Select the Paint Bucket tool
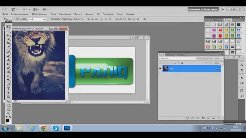Viewport: 246px width, 138px height. 8,72
